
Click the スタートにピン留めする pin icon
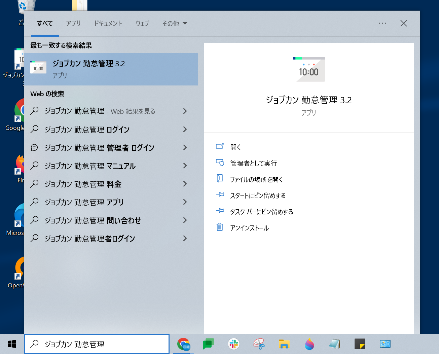click(220, 194)
